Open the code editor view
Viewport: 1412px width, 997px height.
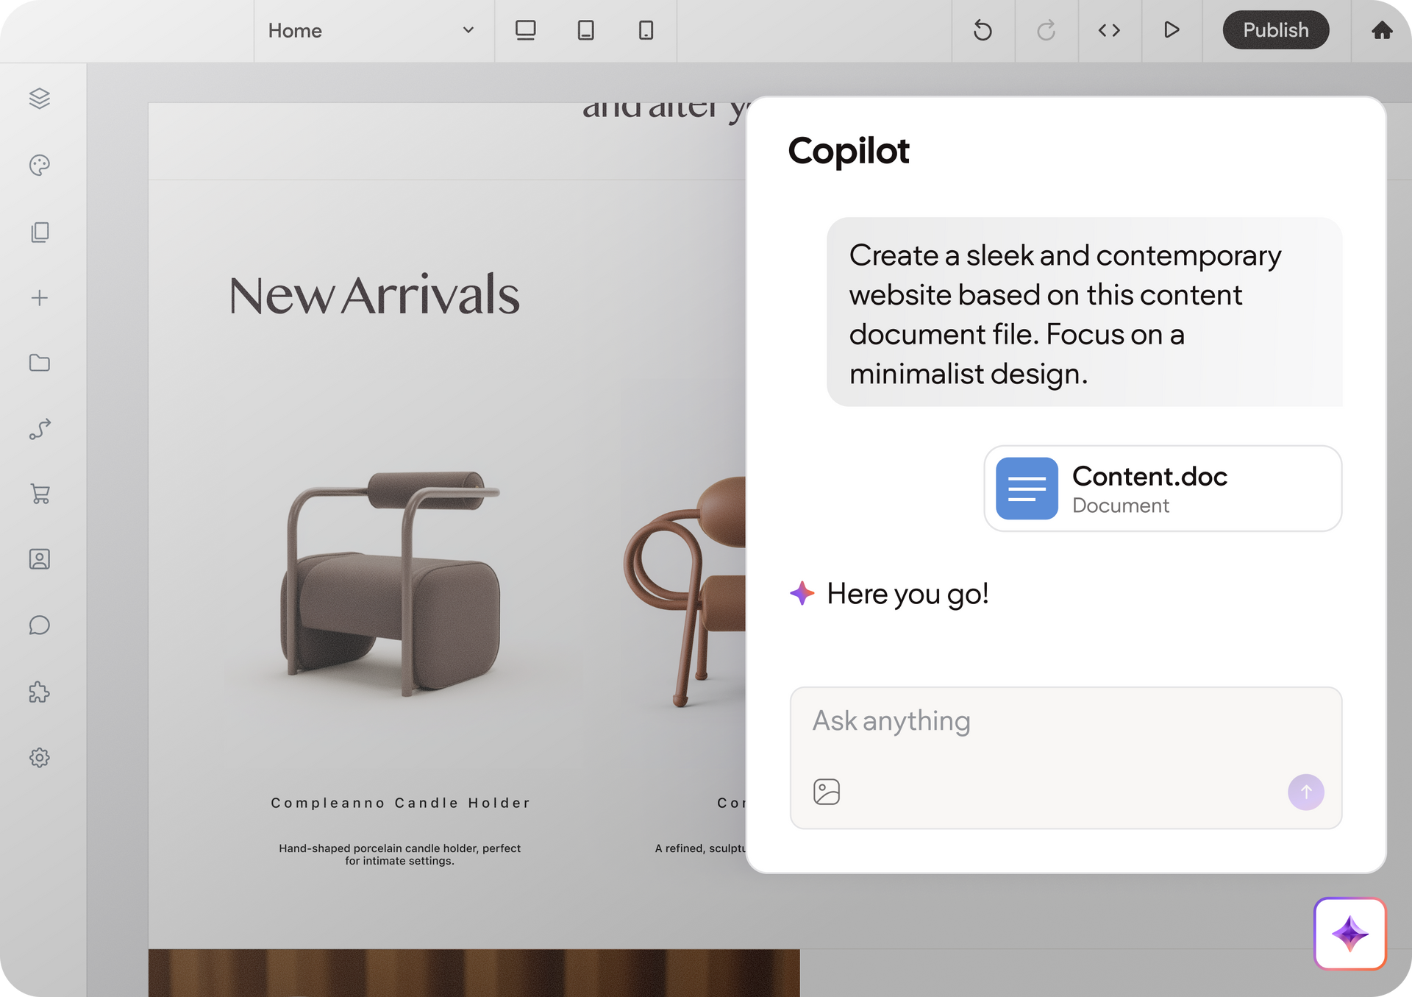click(1109, 30)
